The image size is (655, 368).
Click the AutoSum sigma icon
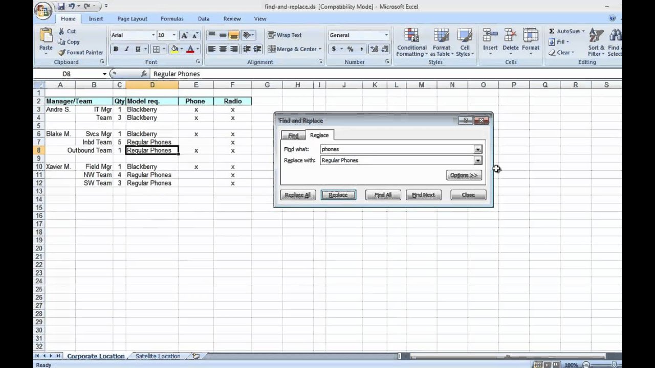pyautogui.click(x=552, y=31)
